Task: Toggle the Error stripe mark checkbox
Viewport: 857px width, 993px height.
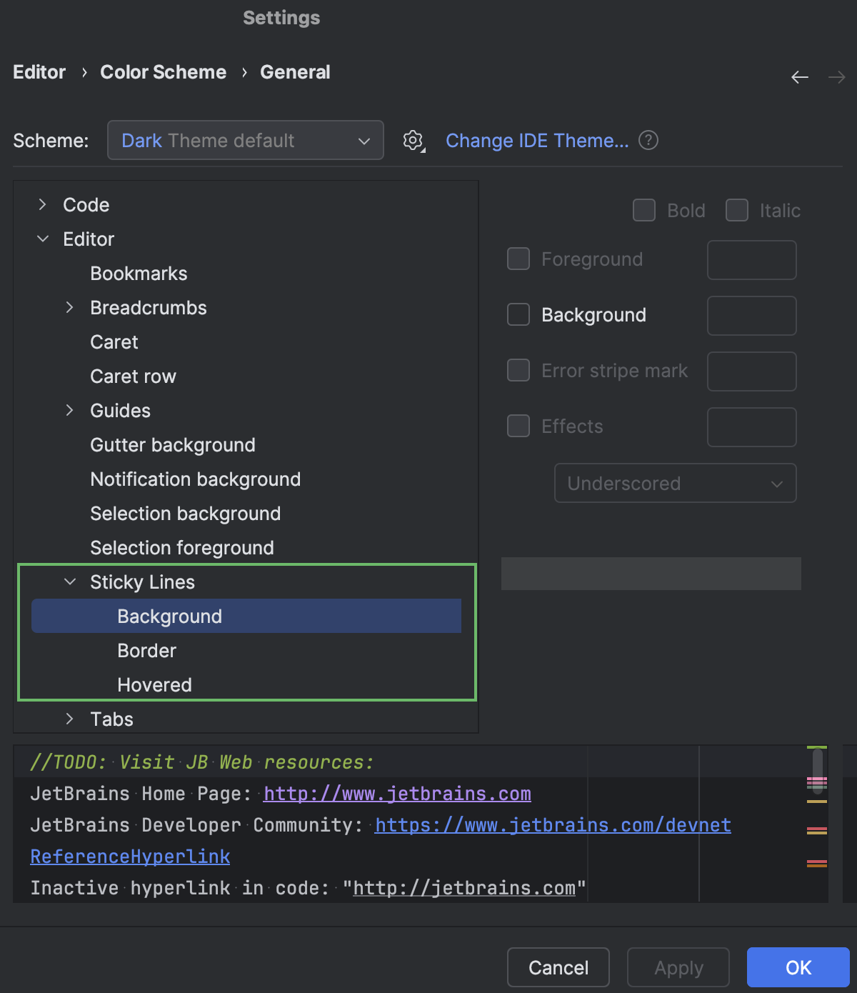Action: [518, 370]
